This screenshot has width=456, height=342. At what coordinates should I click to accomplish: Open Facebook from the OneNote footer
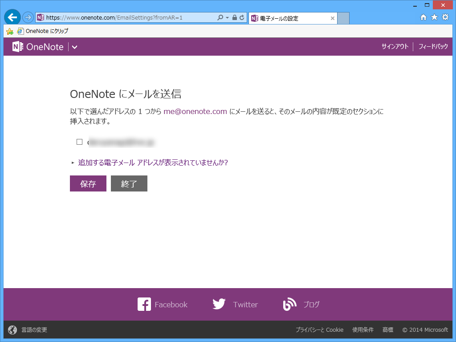pyautogui.click(x=162, y=305)
